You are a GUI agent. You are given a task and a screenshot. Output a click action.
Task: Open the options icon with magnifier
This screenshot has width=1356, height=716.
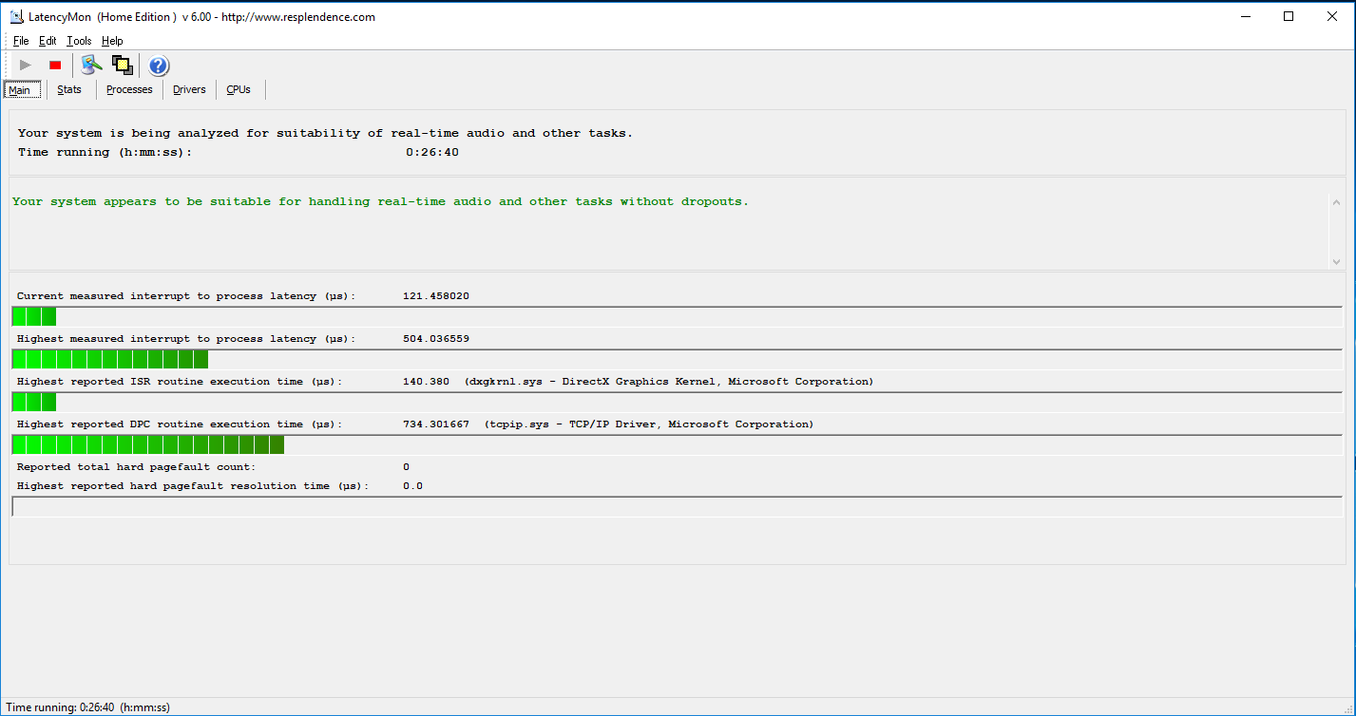(x=91, y=65)
